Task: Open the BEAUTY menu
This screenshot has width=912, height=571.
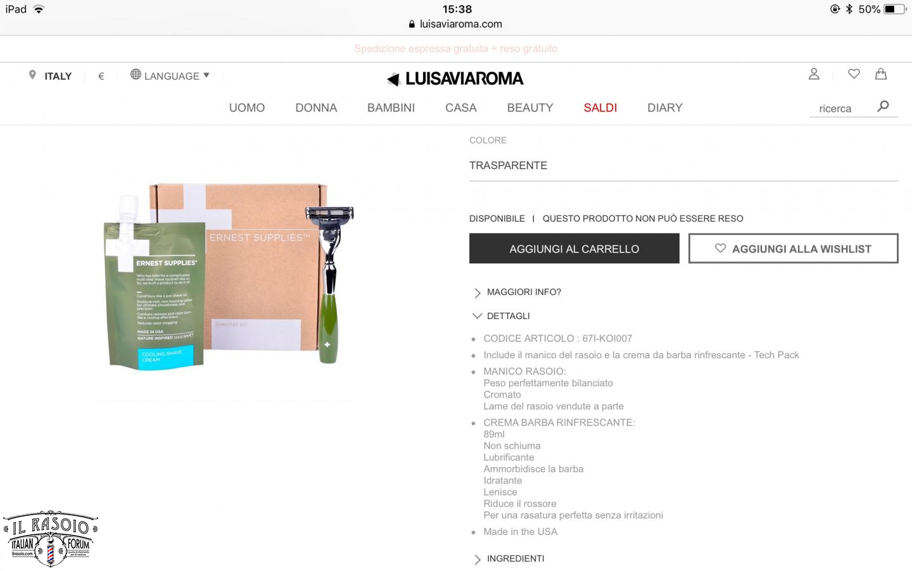Action: (530, 108)
